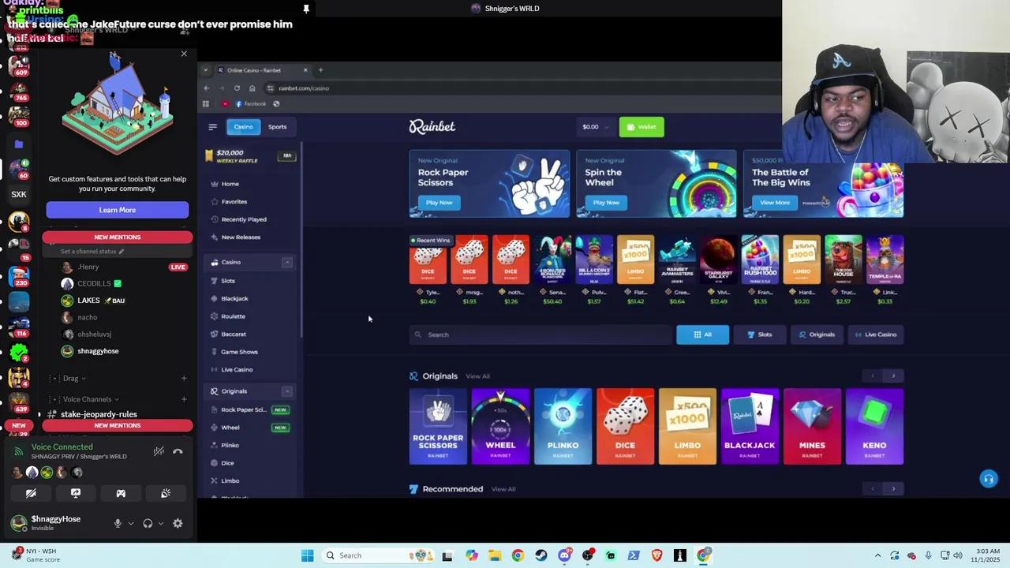Open the Plinko game thumbnail
This screenshot has height=568, width=1010.
pyautogui.click(x=563, y=426)
